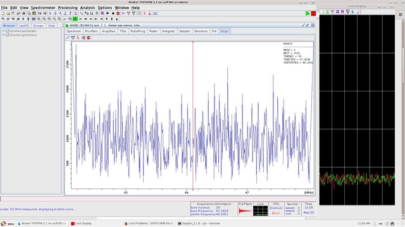The image size is (405, 227).
Task: Click the undo zoom arrow icon
Action: point(65,19)
